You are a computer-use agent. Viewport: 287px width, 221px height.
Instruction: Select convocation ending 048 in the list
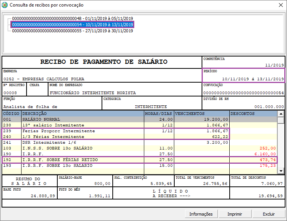[x=72, y=18]
